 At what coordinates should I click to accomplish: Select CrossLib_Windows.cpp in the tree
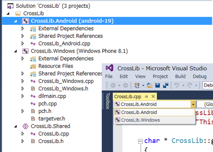tap(66, 81)
